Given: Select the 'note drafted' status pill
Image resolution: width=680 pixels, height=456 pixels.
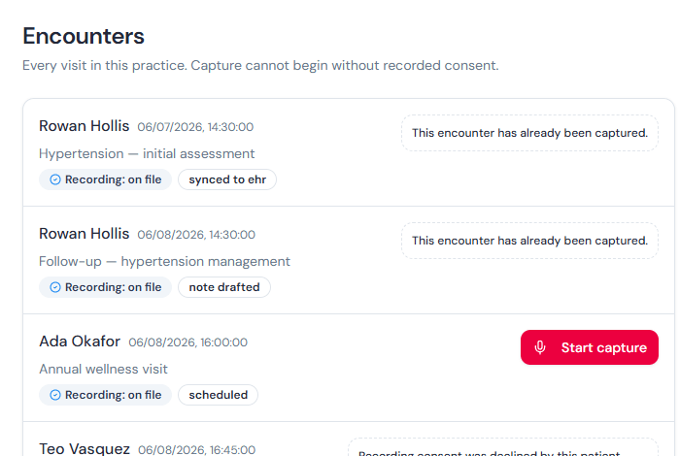Looking at the screenshot, I should point(224,287).
